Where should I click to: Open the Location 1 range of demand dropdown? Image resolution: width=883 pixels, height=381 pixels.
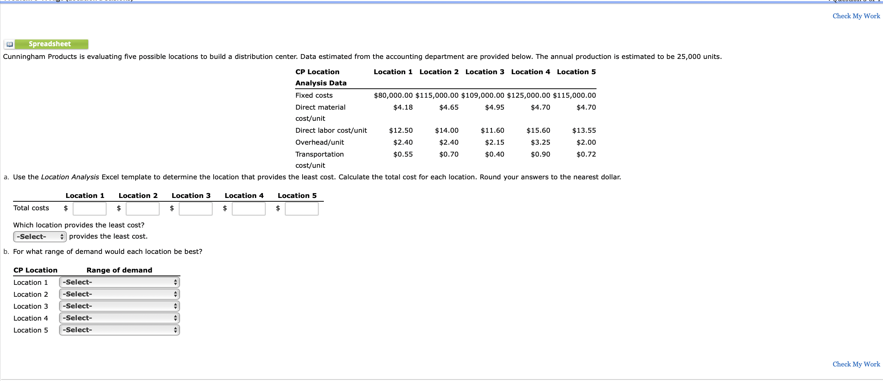(x=119, y=282)
